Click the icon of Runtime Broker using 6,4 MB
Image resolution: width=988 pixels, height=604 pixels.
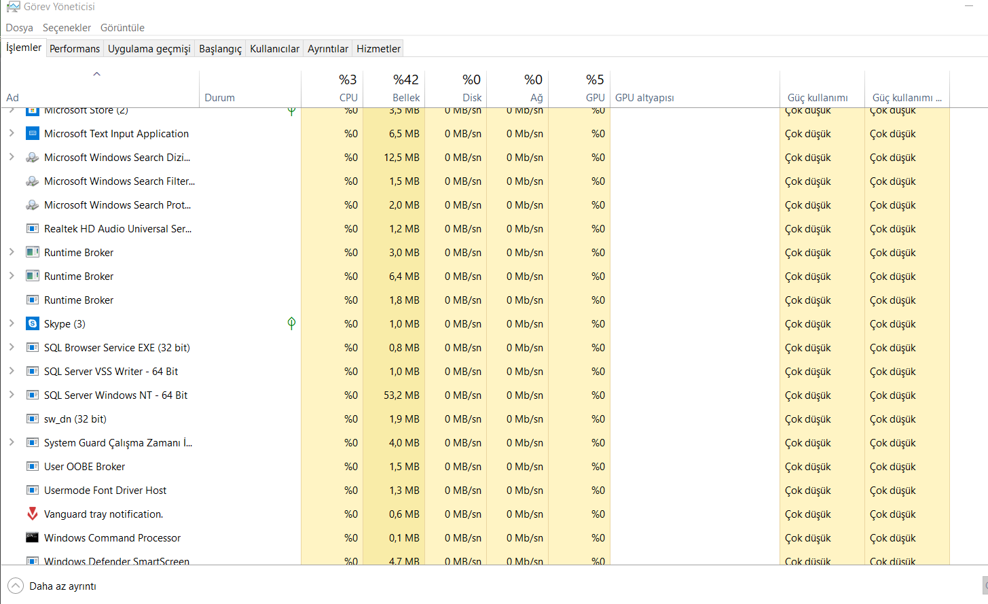click(32, 277)
